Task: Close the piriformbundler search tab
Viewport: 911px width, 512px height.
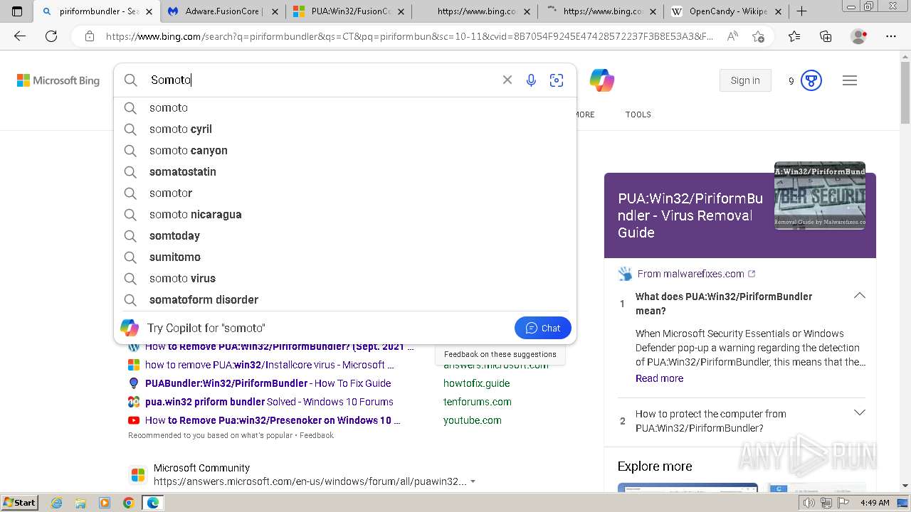Action: [x=149, y=11]
